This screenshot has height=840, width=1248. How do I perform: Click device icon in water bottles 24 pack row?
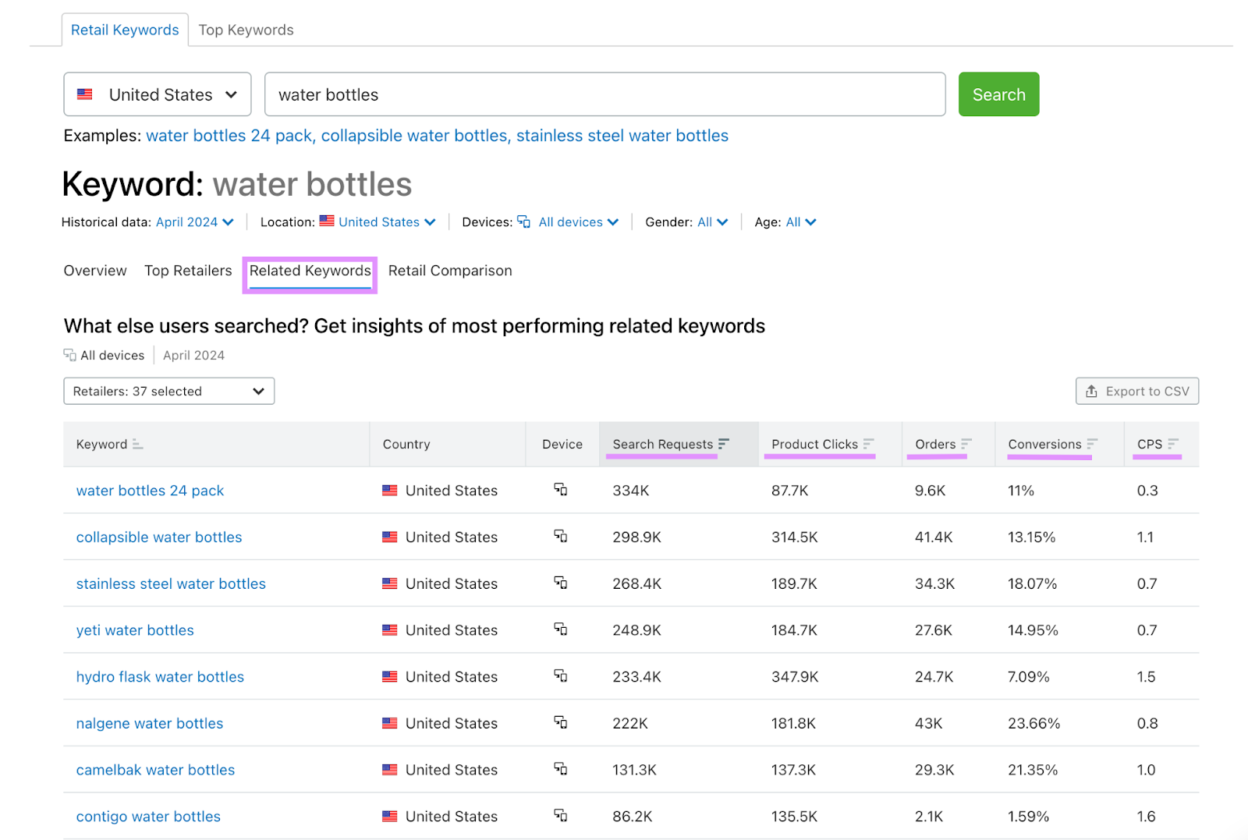pos(560,490)
